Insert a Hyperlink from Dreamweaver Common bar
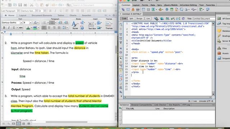The image size is (230, 129). click(123, 10)
